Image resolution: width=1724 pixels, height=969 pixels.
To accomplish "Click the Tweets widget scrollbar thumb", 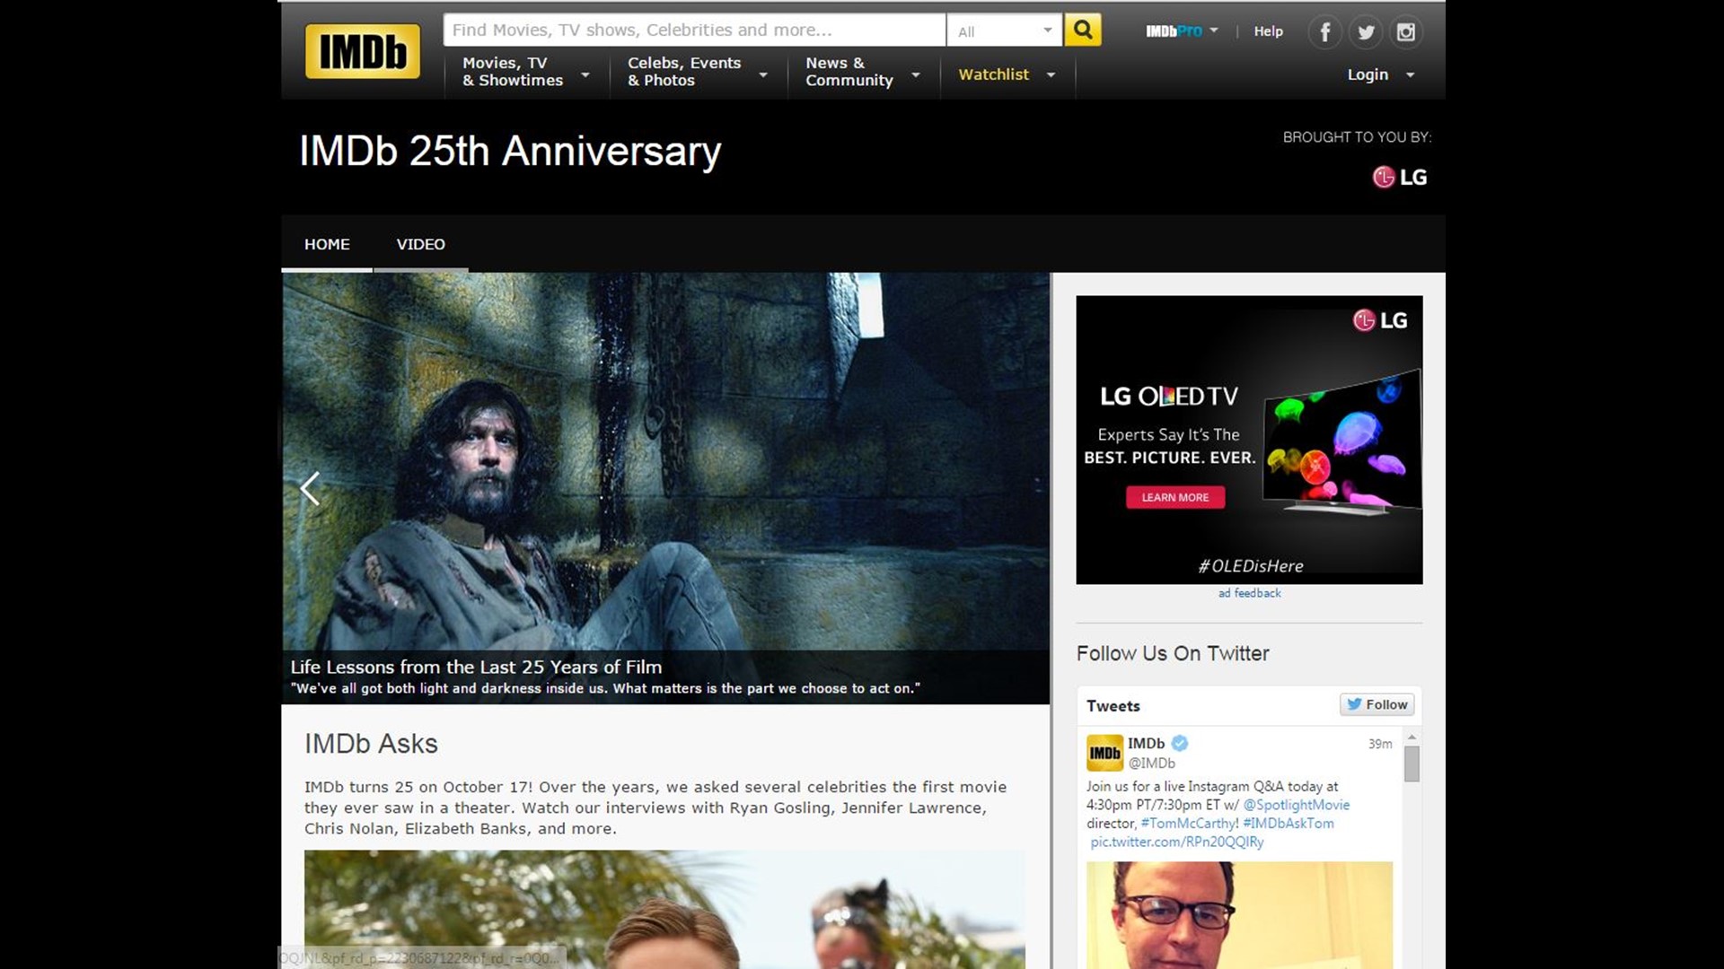I will click(1412, 764).
